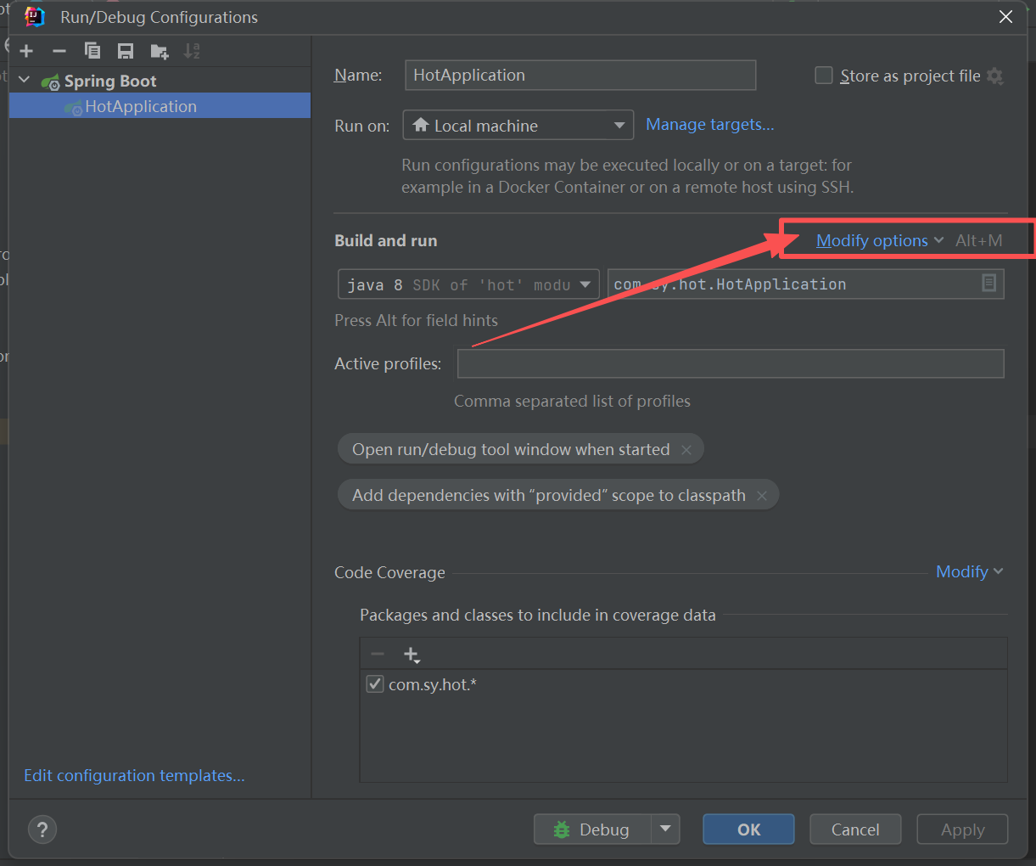1036x866 pixels.
Task: Open the java 8 SDK dropdown
Action: click(468, 284)
